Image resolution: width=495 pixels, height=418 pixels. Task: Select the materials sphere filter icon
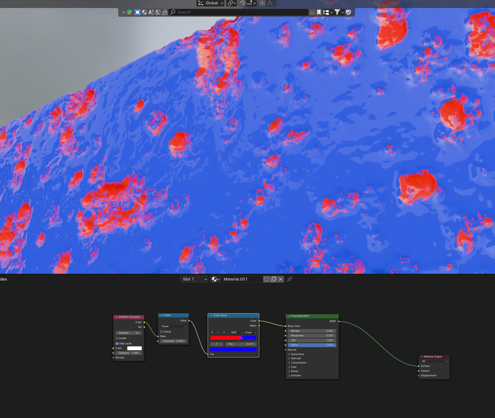pos(144,12)
